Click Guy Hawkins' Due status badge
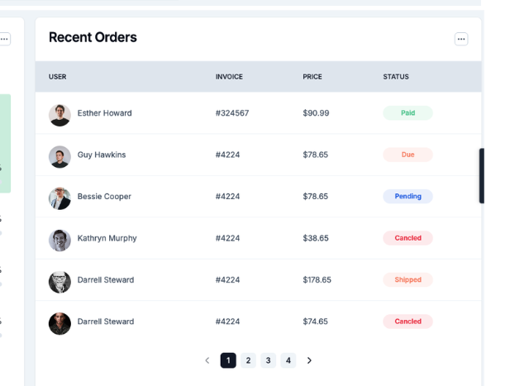 (408, 155)
